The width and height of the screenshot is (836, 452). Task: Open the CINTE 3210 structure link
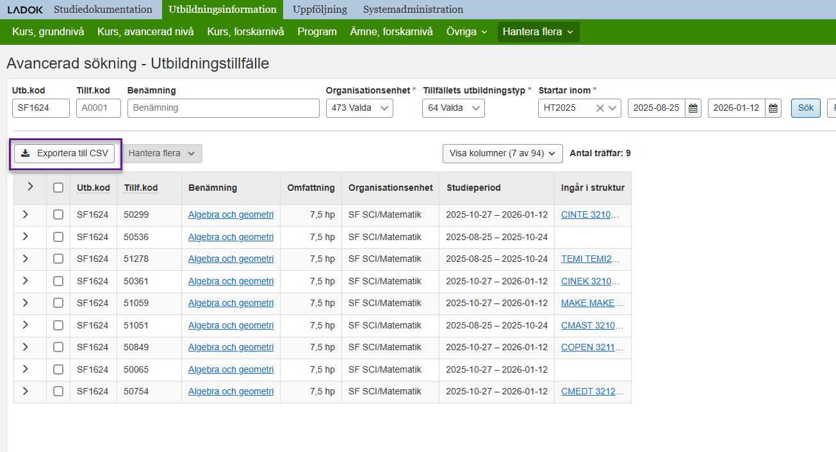pos(589,214)
